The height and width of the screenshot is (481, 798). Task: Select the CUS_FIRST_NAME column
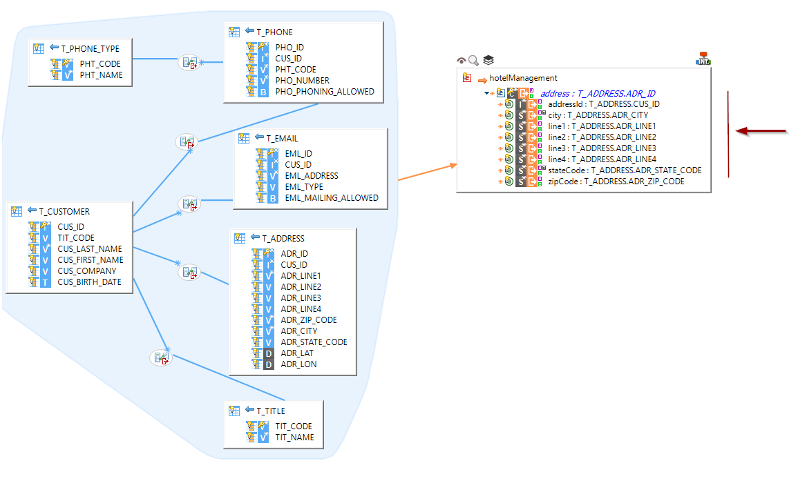pos(91,259)
